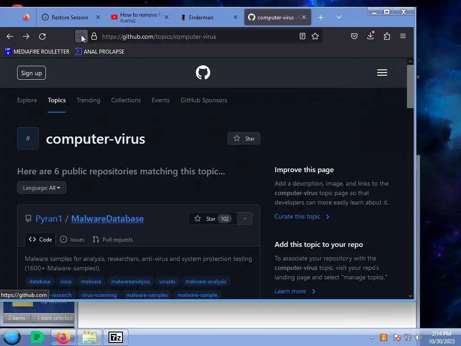
Task: Open Windows Explorer taskbar folder icon
Action: tap(90, 337)
